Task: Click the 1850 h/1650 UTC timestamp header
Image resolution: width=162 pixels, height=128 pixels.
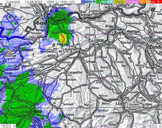Action: pyautogui.click(x=60, y=2)
